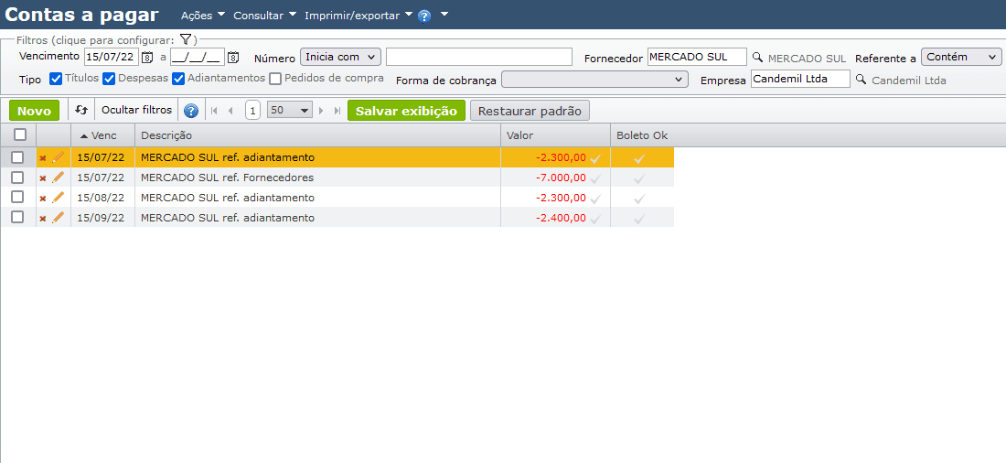This screenshot has width=1006, height=463.
Task: Open the Forma de cobrança dropdown
Action: (x=594, y=79)
